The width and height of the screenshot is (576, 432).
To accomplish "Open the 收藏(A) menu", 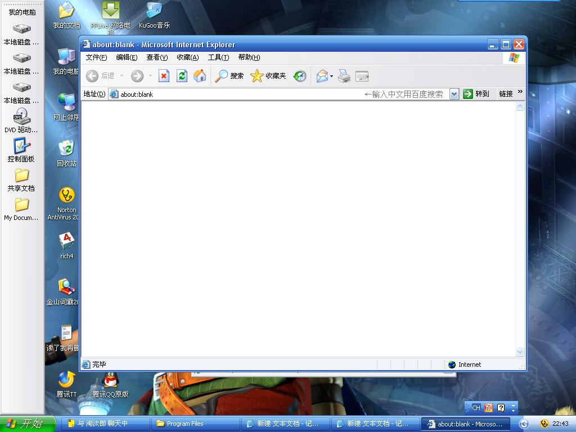I will pos(187,57).
